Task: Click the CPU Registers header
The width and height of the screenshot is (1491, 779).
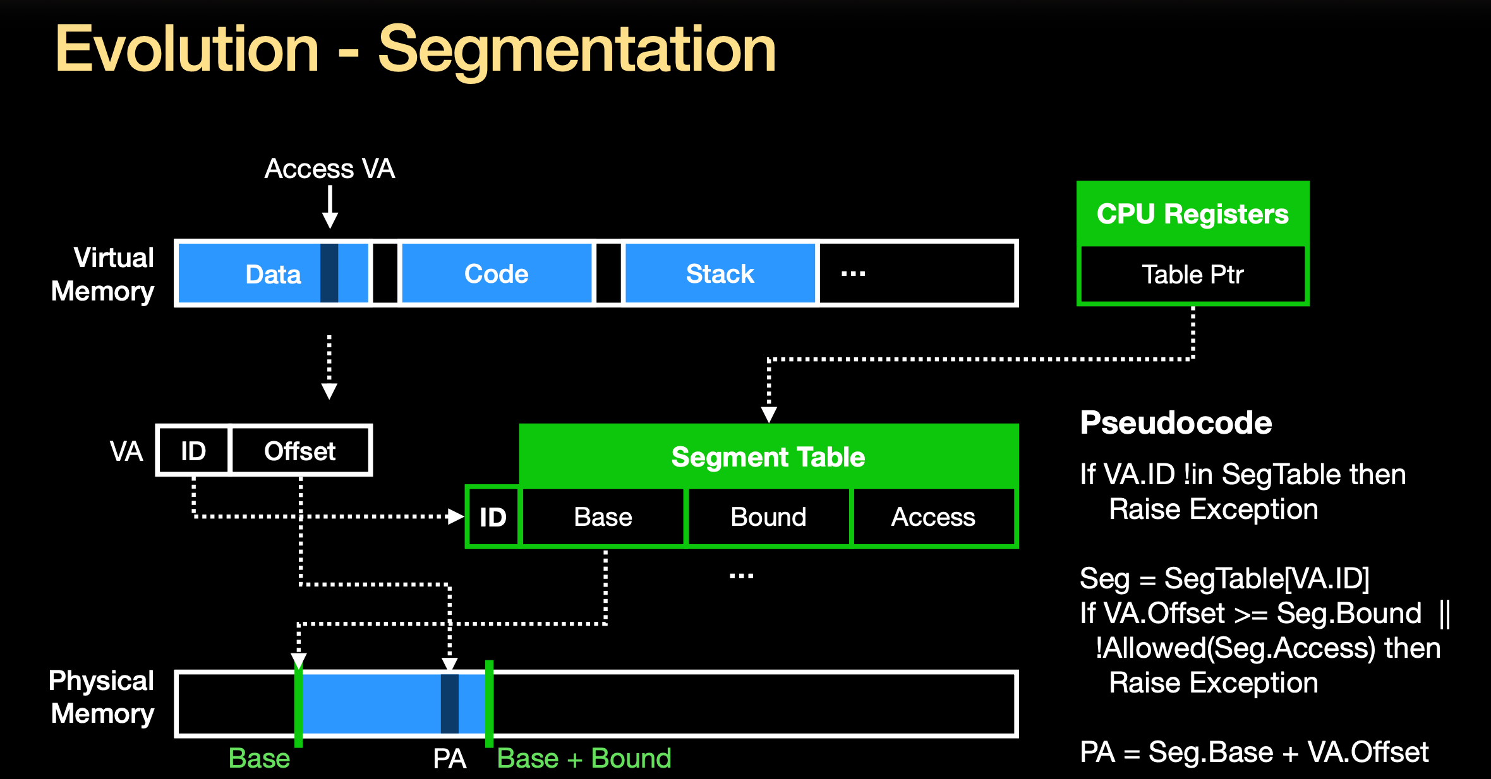Action: pyautogui.click(x=1193, y=214)
